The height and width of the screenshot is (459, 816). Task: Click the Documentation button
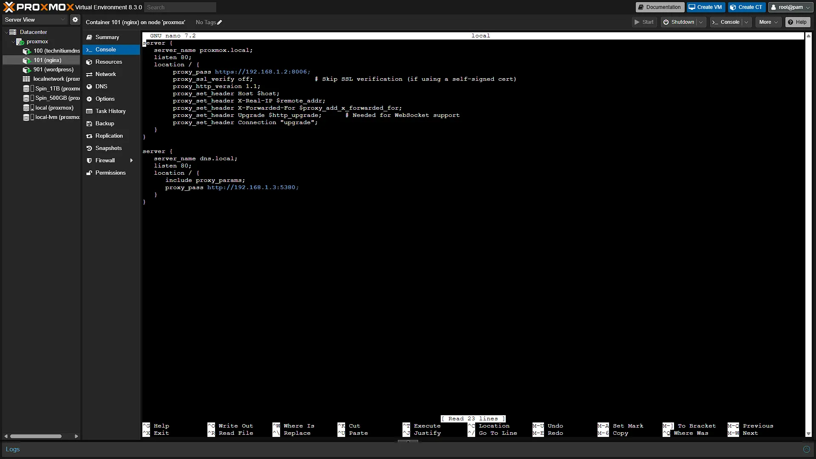click(660, 7)
